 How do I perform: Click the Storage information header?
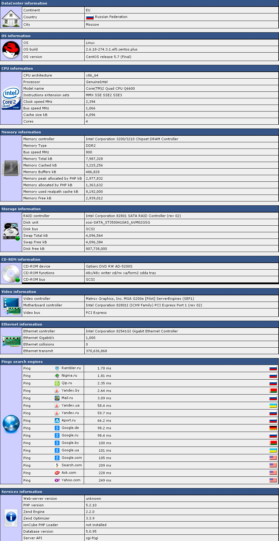coord(139,209)
